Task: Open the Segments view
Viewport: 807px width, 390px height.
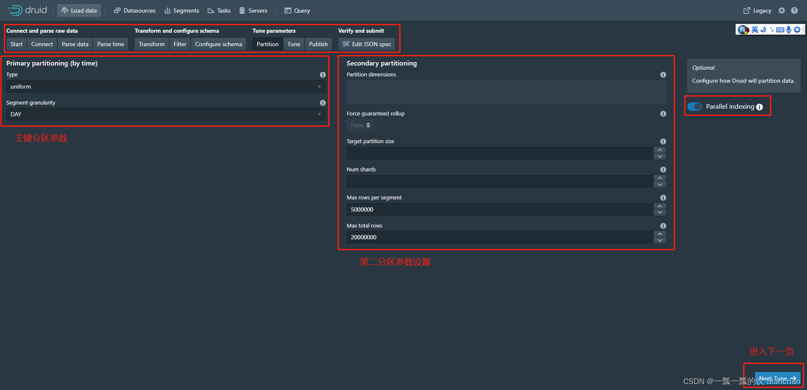Action: 182,10
